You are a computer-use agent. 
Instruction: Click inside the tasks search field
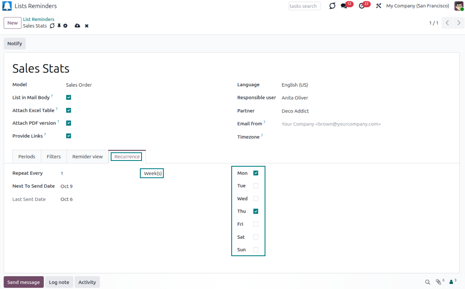(x=304, y=6)
